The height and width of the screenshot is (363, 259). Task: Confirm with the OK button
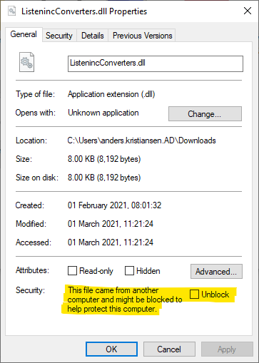point(111,349)
